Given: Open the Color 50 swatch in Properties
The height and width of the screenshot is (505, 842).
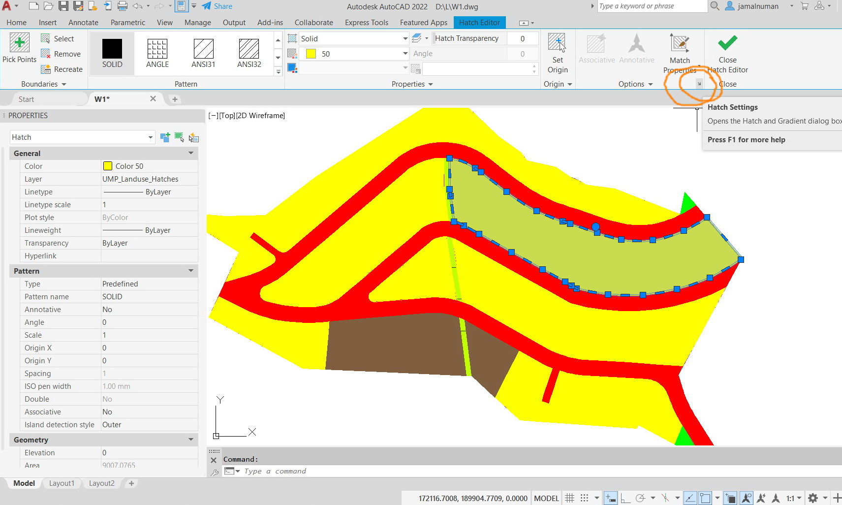Looking at the screenshot, I should (107, 166).
